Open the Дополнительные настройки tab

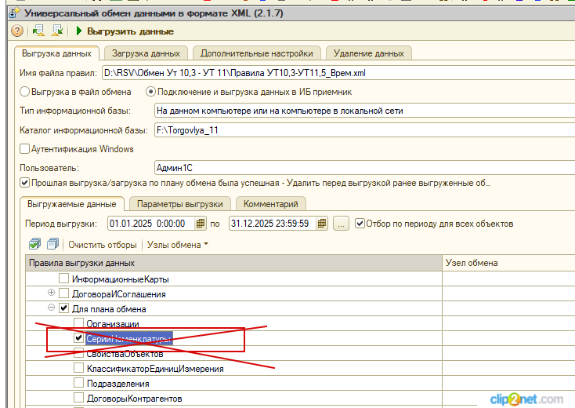click(257, 53)
